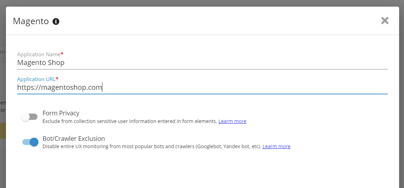Click the Bot/Crawler Exclusion label text
Image resolution: width=404 pixels, height=188 pixels.
click(74, 138)
